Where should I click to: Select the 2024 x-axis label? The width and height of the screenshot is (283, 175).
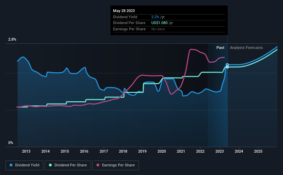[239, 151]
